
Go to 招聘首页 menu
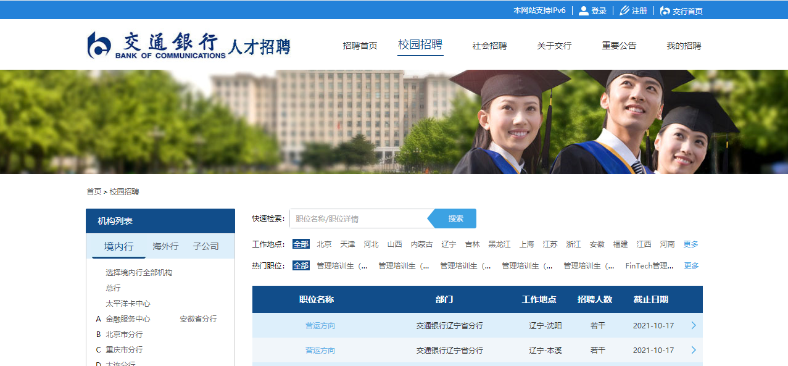click(360, 46)
